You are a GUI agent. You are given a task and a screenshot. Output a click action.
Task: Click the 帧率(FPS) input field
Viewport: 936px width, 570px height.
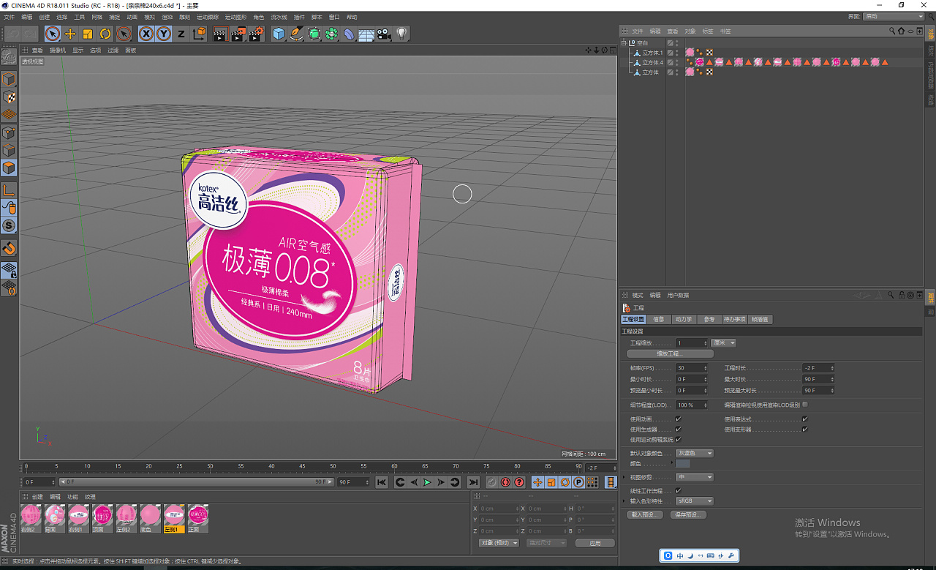coord(692,368)
